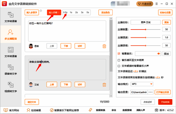Open 官方网站 from the bottom bar
The height and width of the screenshot is (114, 176).
click(x=11, y=110)
